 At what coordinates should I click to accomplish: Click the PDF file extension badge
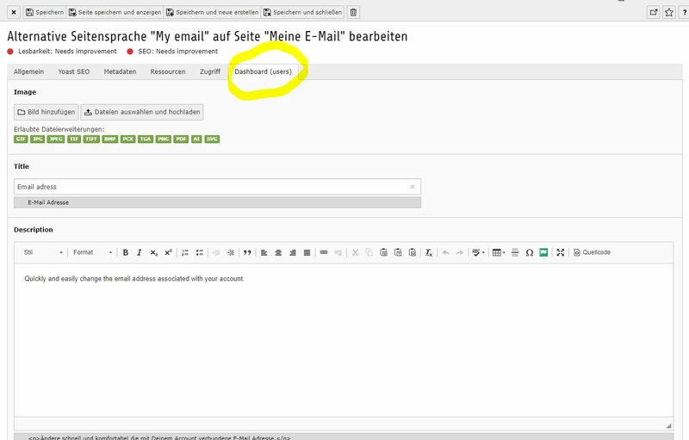click(x=181, y=139)
